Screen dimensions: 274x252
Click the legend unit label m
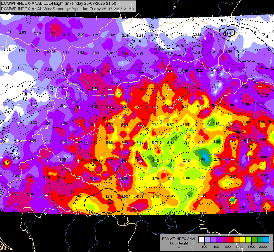point(179,248)
